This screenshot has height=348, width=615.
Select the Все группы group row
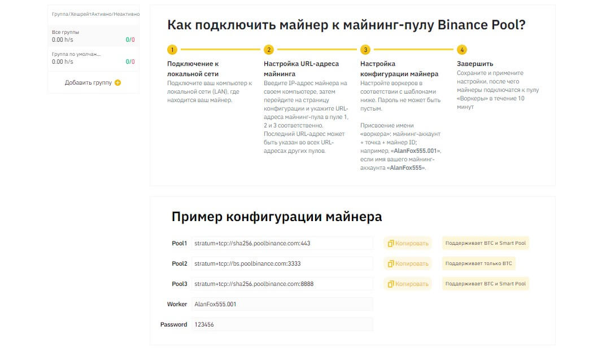[93, 36]
